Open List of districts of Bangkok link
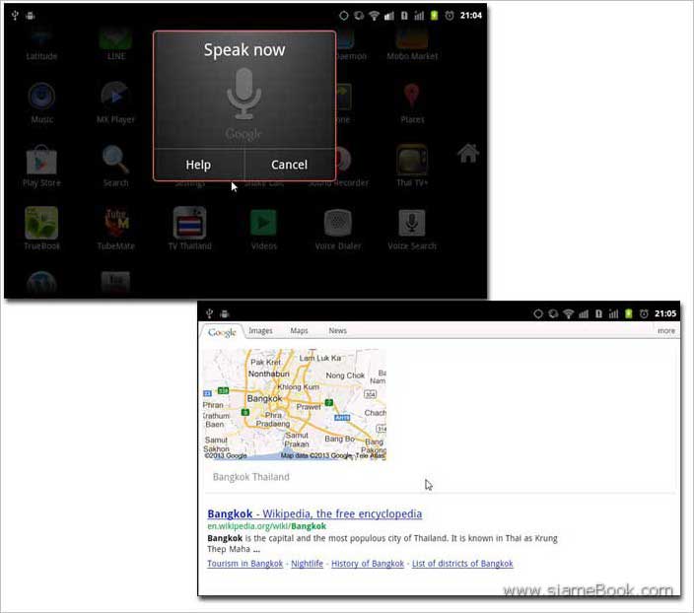The image size is (694, 613). 462,564
